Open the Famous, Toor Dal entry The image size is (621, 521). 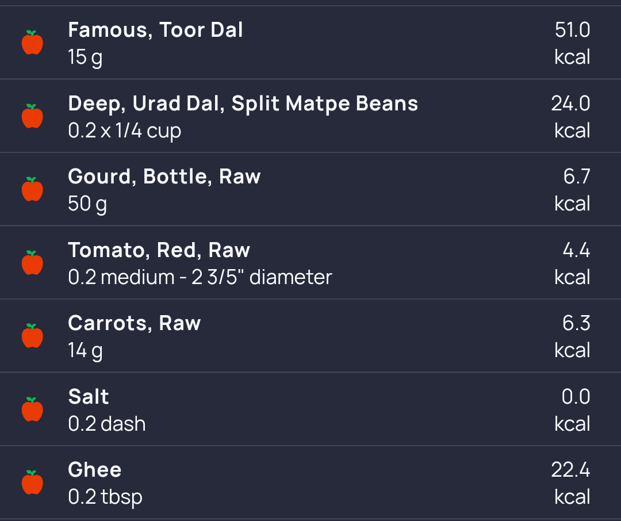pos(155,30)
